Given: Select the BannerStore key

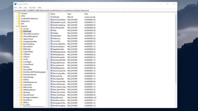Looking at the screenshot, I should click(x=28, y=47).
